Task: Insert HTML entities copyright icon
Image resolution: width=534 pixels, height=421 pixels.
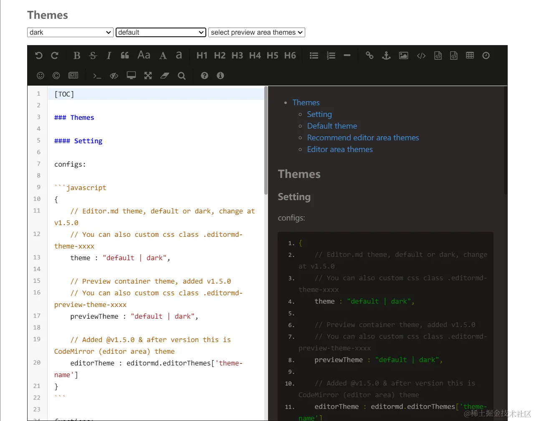Action: click(56, 76)
